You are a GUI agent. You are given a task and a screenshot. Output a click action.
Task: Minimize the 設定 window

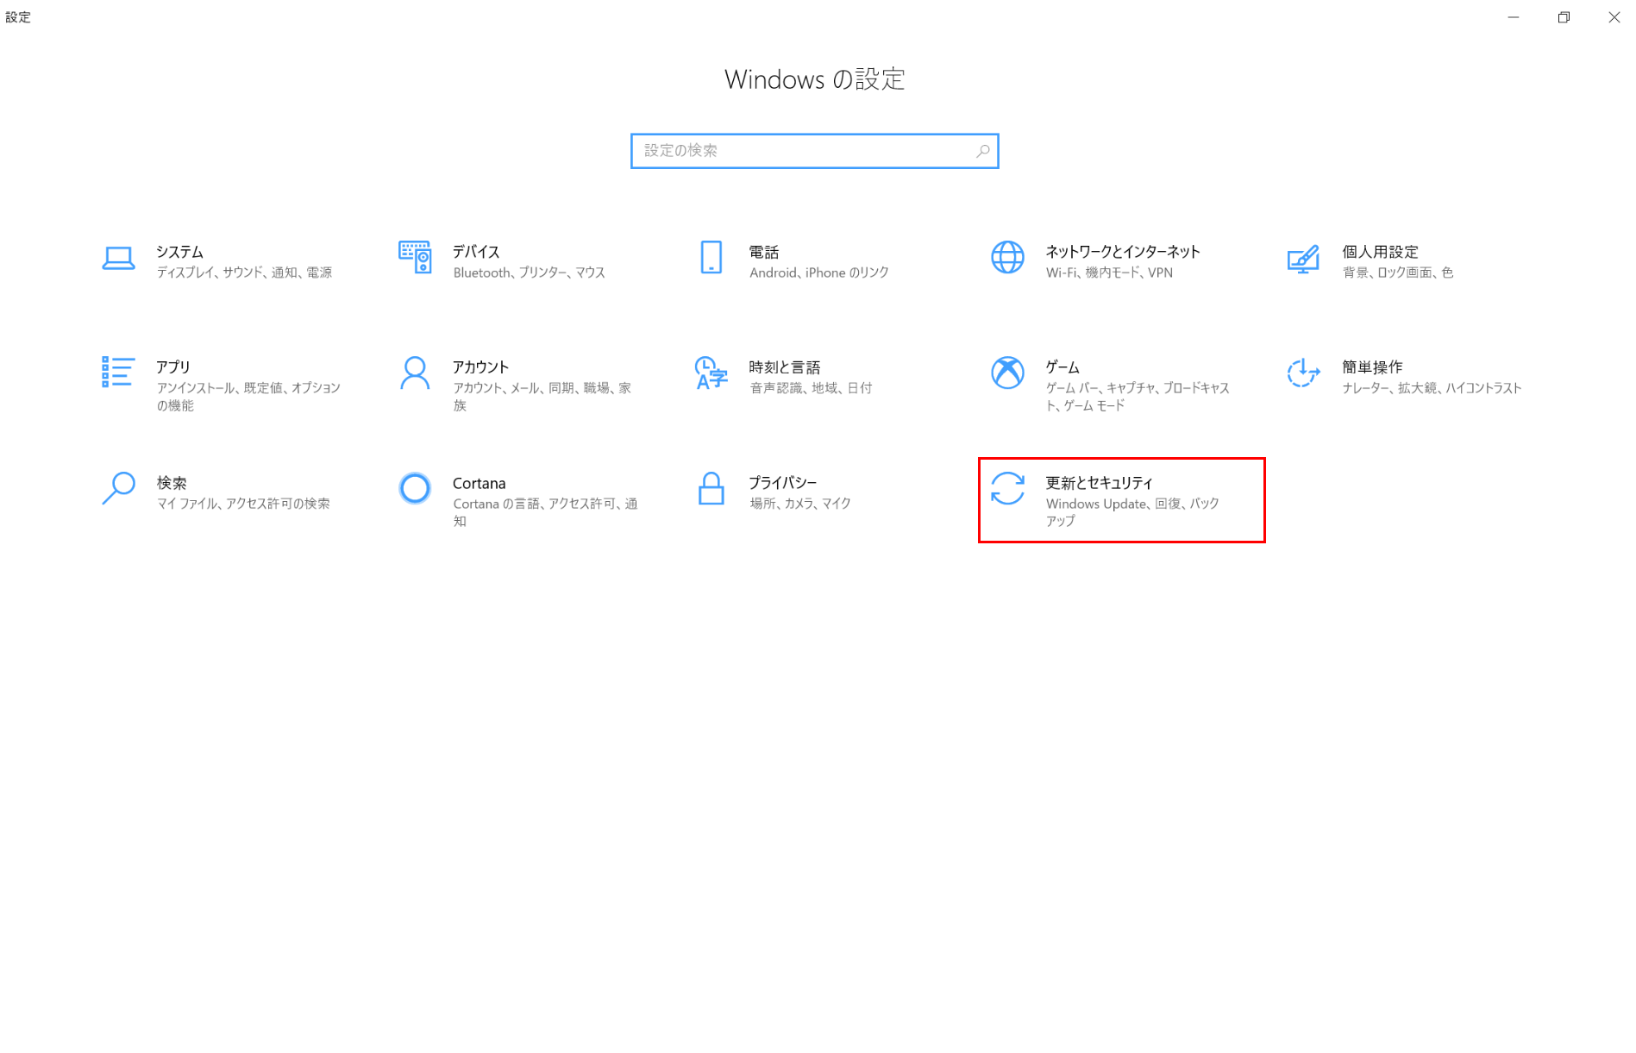click(x=1513, y=17)
